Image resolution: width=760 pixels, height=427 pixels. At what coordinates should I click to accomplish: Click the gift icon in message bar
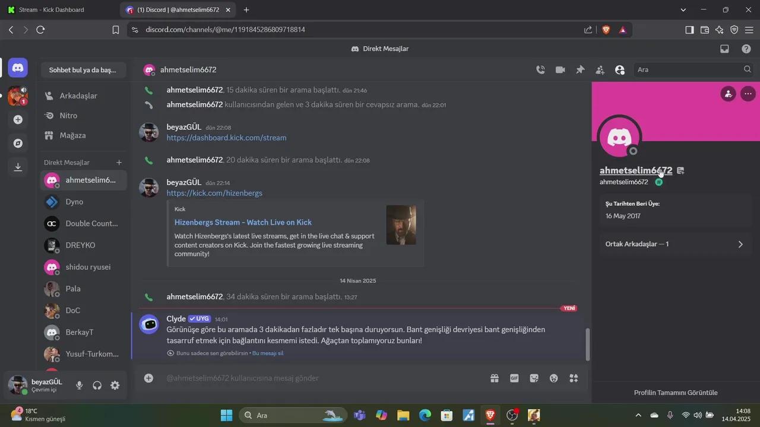[x=494, y=378]
